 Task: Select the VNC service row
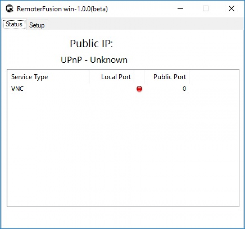coord(18,89)
